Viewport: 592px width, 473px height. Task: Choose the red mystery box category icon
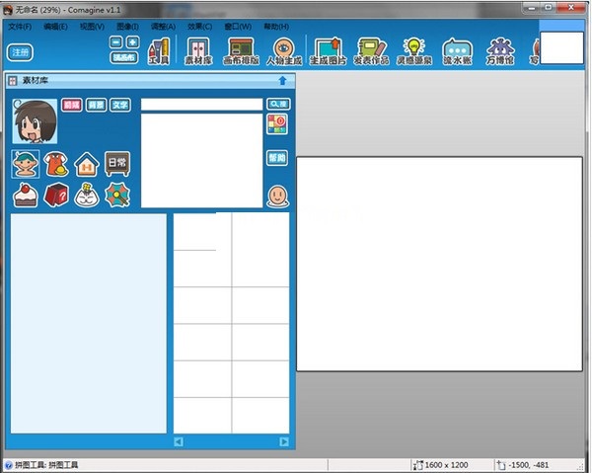coord(56,195)
